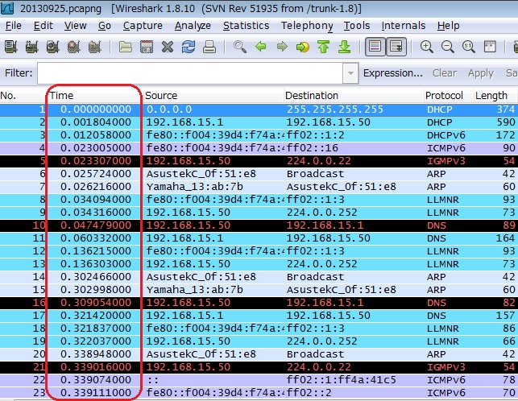Stop the running capture icon
The width and height of the screenshot is (518, 401).
click(x=73, y=47)
